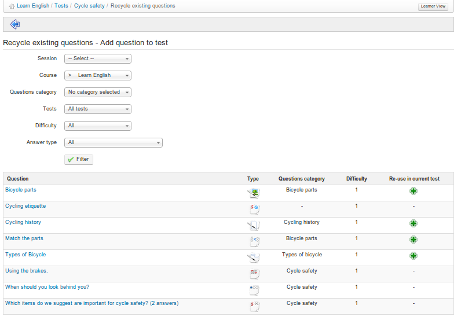Open the Answer type dropdown
Screen dimensions: 461x320
(114, 143)
